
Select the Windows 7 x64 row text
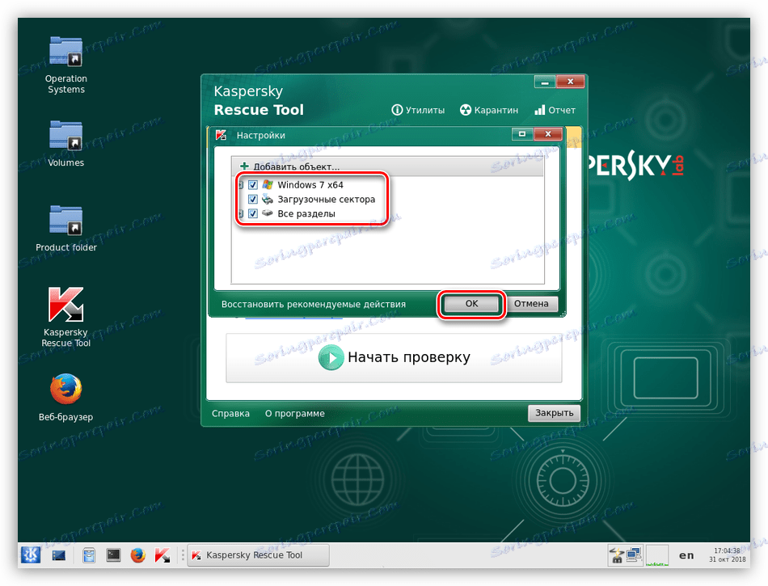pyautogui.click(x=310, y=185)
